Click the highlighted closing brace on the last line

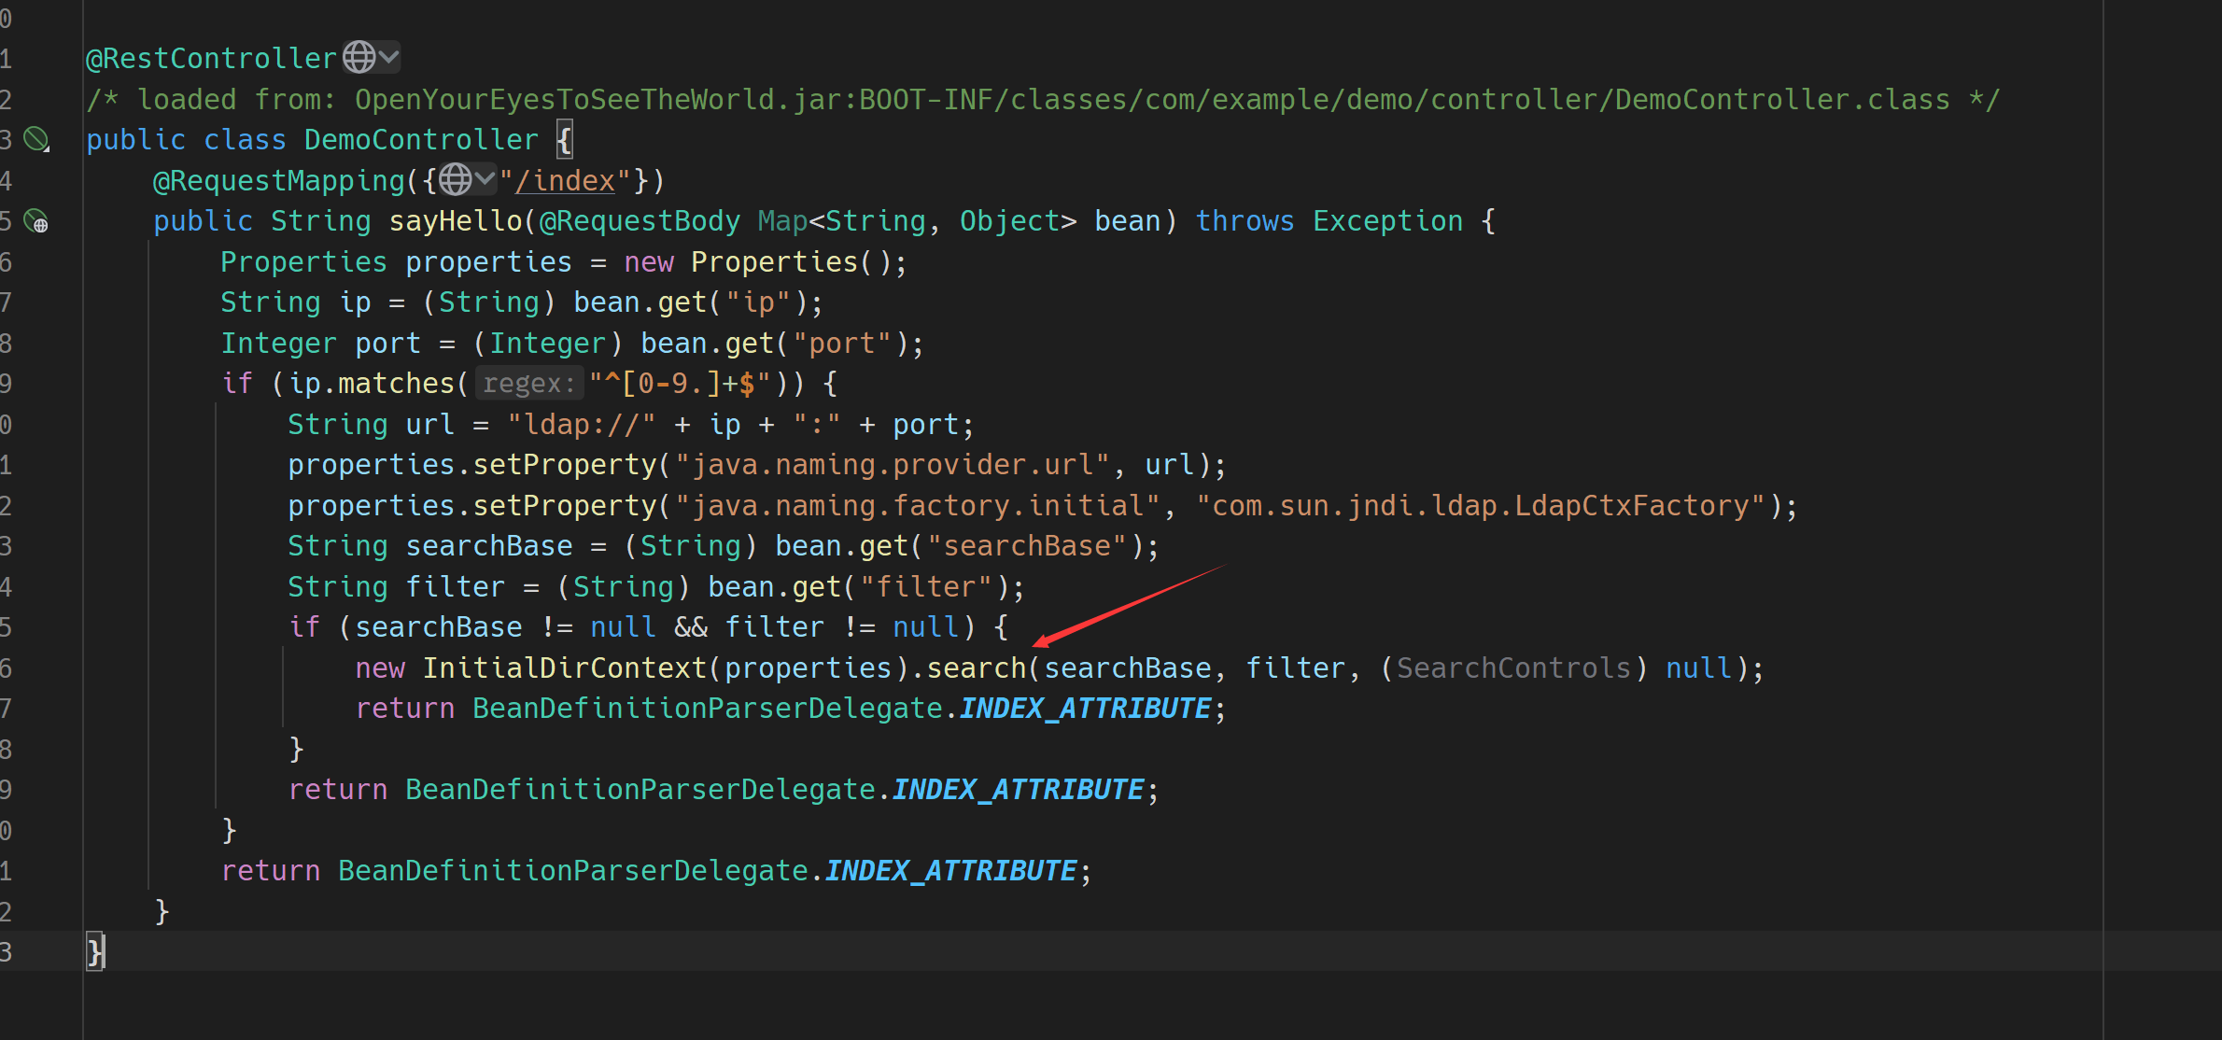(95, 952)
